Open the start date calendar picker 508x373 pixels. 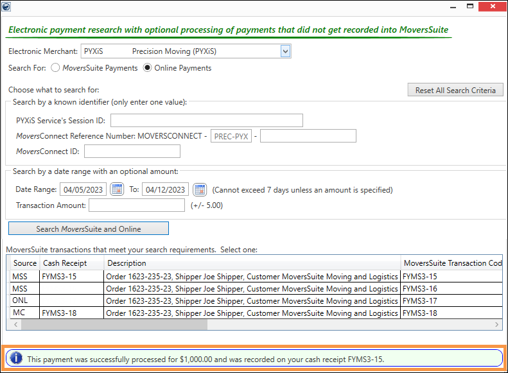pos(117,189)
